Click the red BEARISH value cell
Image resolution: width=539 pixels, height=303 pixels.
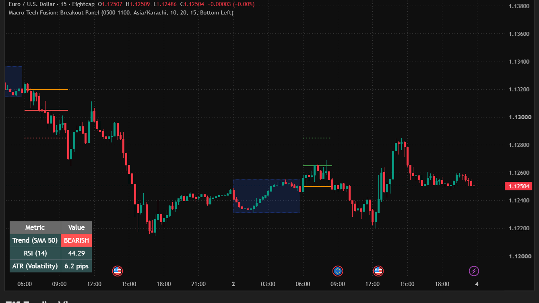click(76, 240)
